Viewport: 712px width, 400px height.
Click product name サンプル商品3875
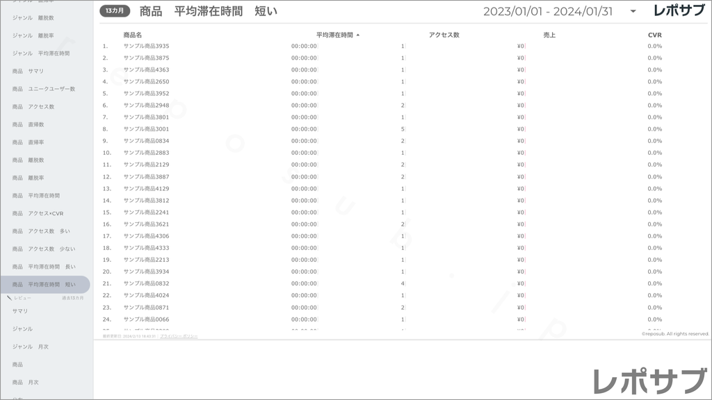click(x=146, y=58)
